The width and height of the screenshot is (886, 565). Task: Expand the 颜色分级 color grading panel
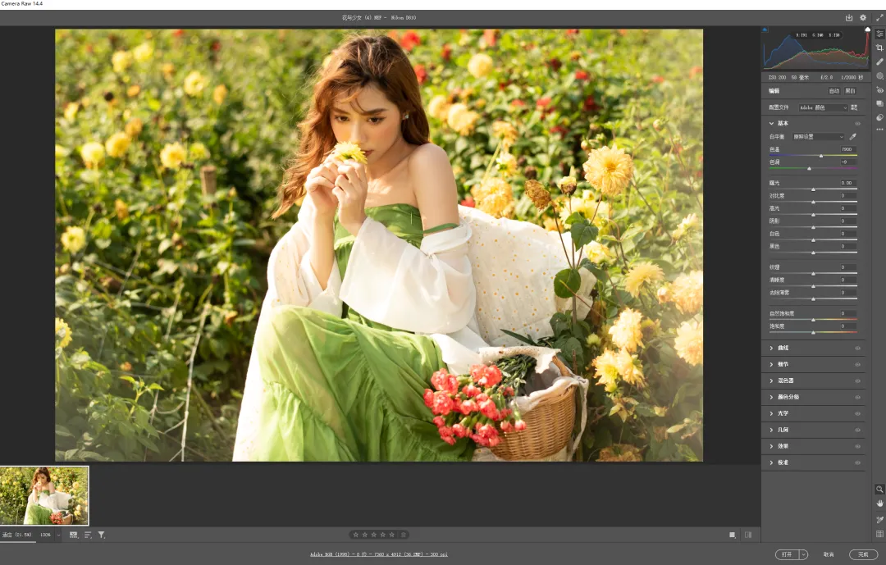click(x=771, y=397)
